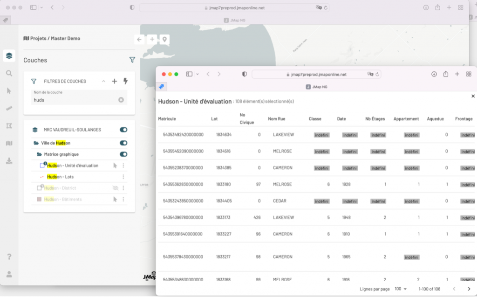Toggle visibility of Hudson - District layer
477x297 pixels.
[x=116, y=188]
